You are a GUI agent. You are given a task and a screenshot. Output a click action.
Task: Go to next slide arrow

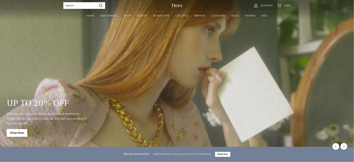344,147
